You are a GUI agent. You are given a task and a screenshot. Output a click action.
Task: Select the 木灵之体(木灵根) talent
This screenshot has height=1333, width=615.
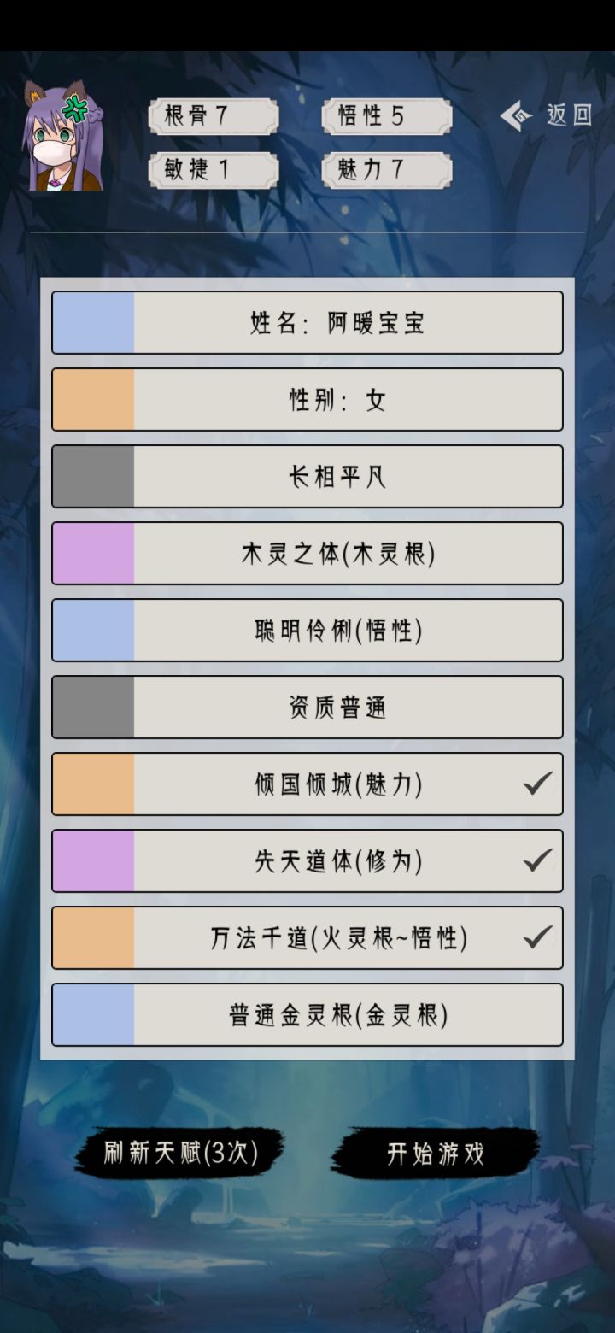337,554
